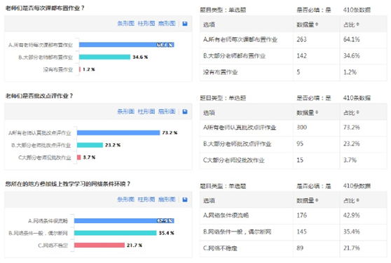The width and height of the screenshot is (391, 263).
Task: Click the row with 263 responses
Action: (293, 40)
